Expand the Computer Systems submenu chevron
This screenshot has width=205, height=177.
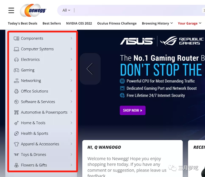coord(71,49)
